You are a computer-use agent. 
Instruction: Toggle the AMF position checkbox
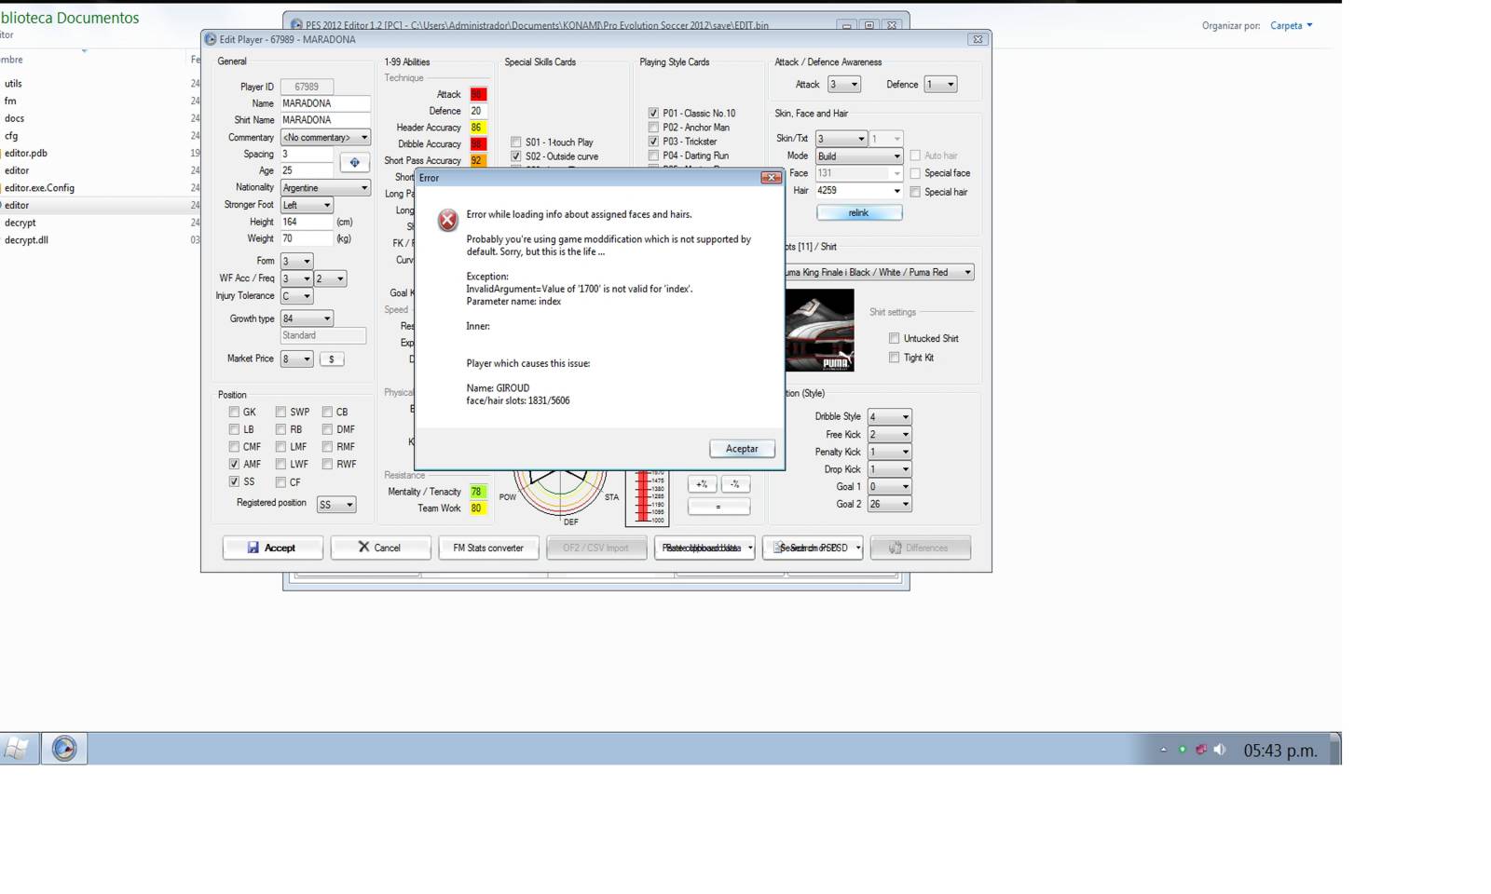pos(234,464)
